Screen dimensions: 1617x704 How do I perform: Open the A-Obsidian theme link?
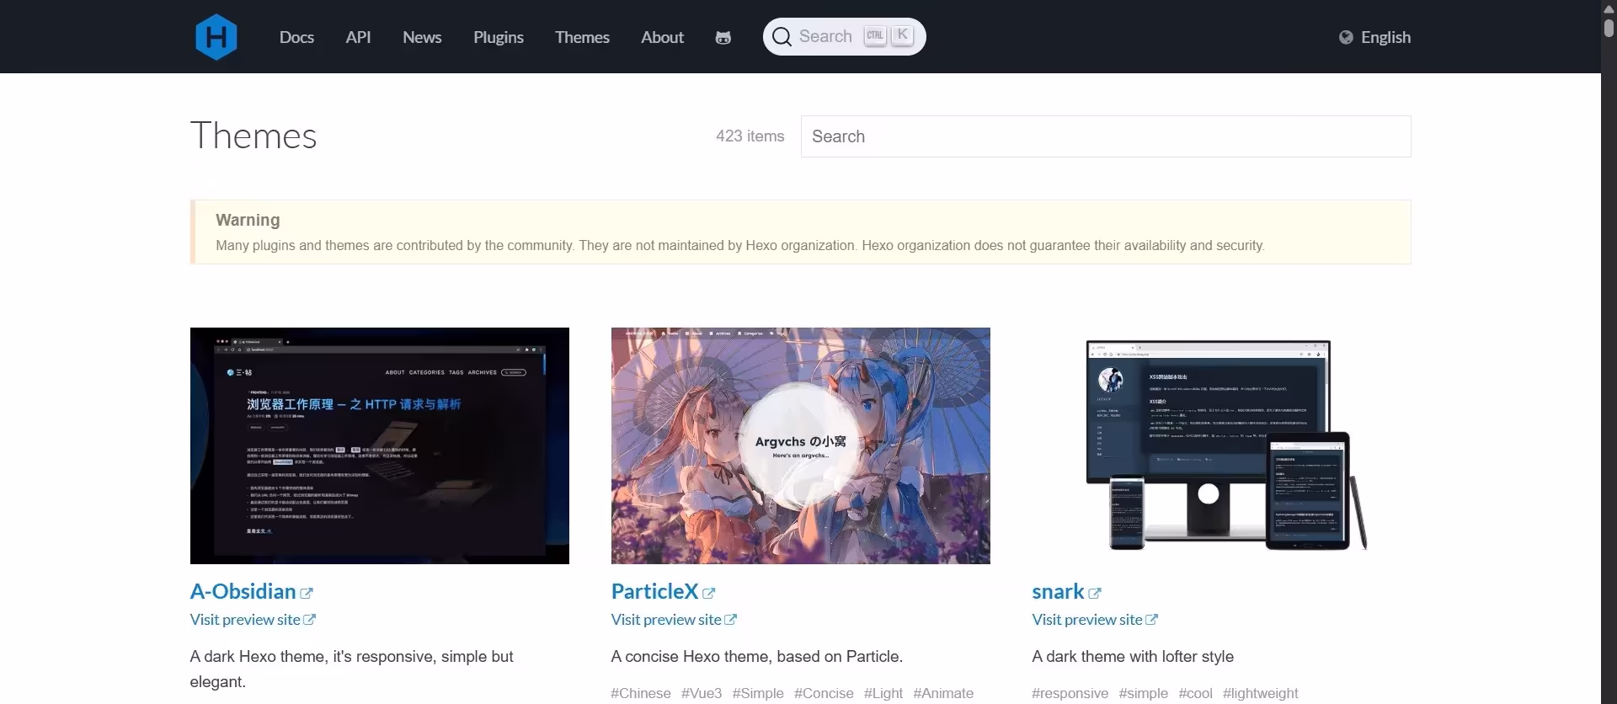coord(243,591)
